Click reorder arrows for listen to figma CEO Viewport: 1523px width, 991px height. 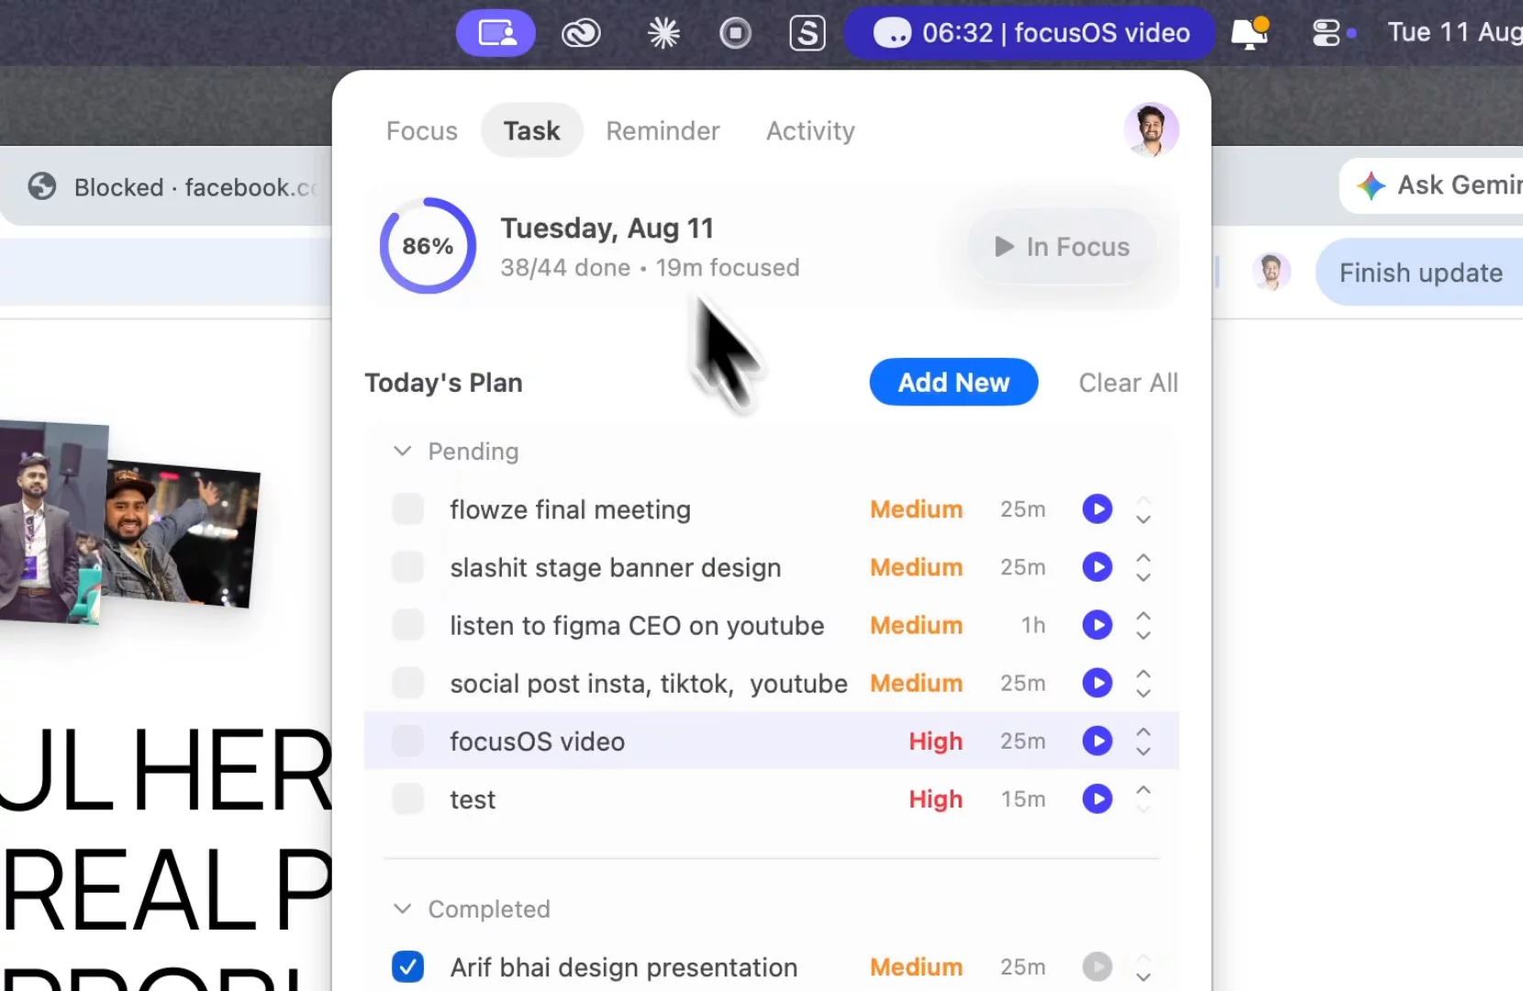(1143, 625)
